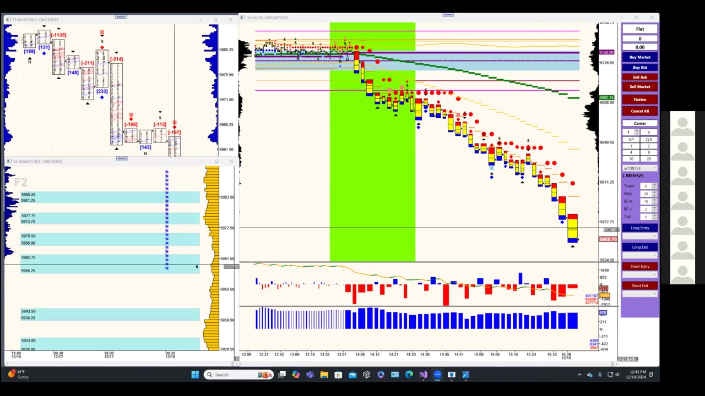Viewport: 705px width, 396px height.
Task: Click the Center button in order panel
Action: (x=639, y=123)
